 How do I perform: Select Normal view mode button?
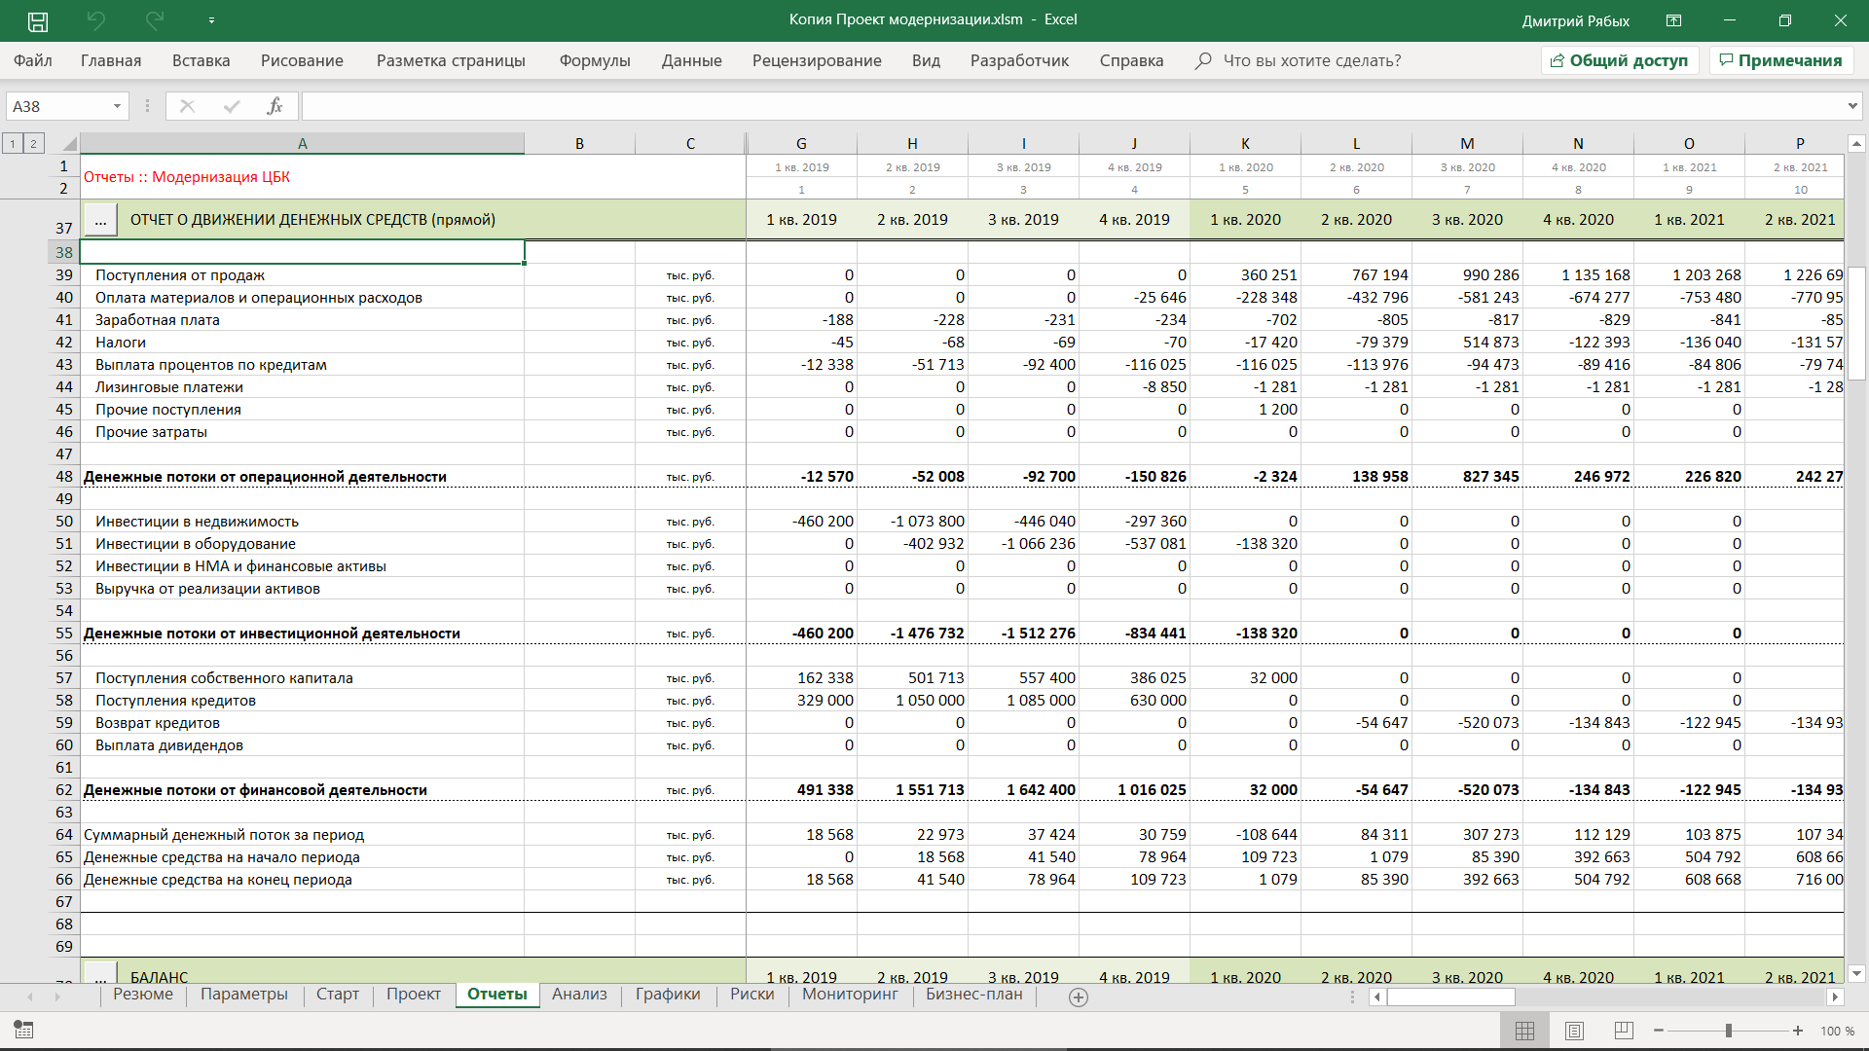click(x=1524, y=1031)
